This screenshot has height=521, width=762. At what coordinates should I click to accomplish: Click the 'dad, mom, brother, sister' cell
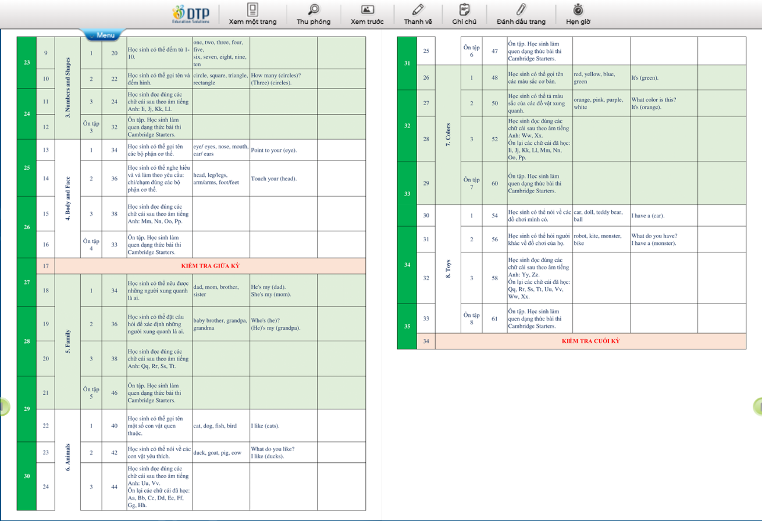click(220, 291)
